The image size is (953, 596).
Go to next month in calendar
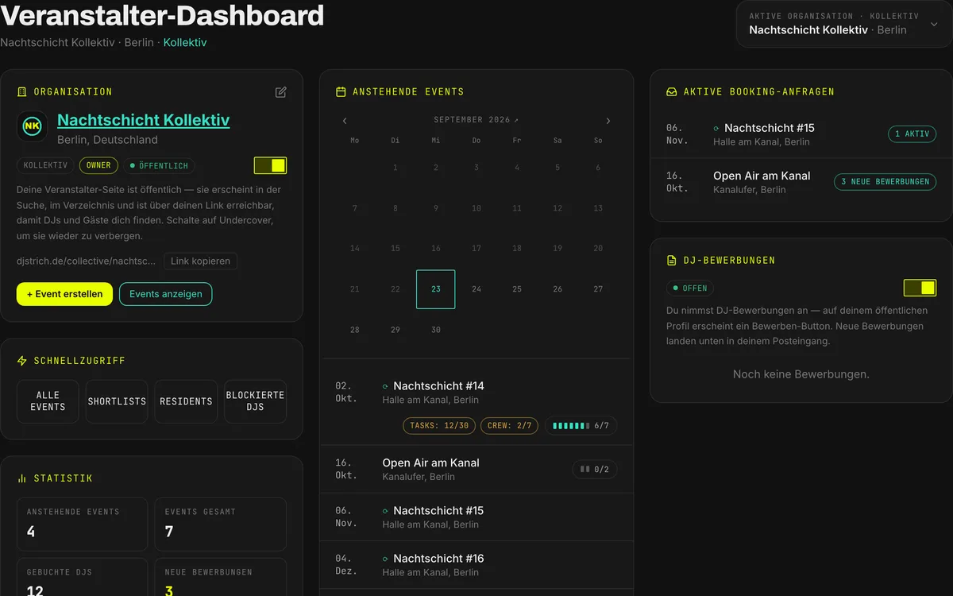point(608,121)
